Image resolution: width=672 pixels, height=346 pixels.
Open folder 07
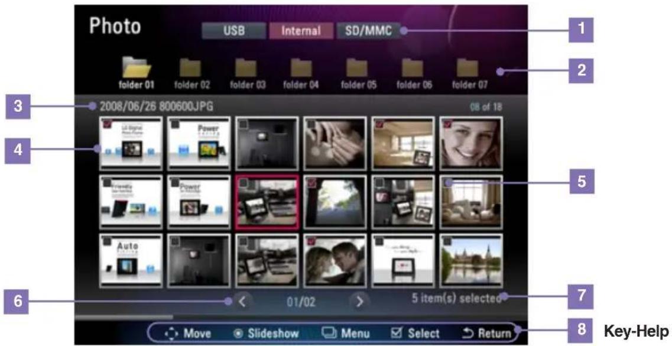tap(469, 74)
